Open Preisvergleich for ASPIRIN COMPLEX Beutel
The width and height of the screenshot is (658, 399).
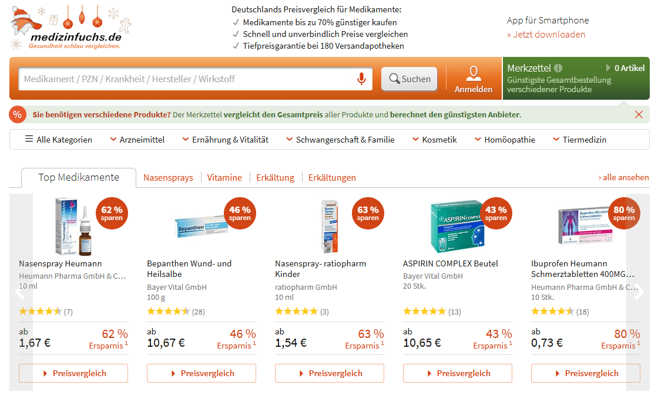457,373
